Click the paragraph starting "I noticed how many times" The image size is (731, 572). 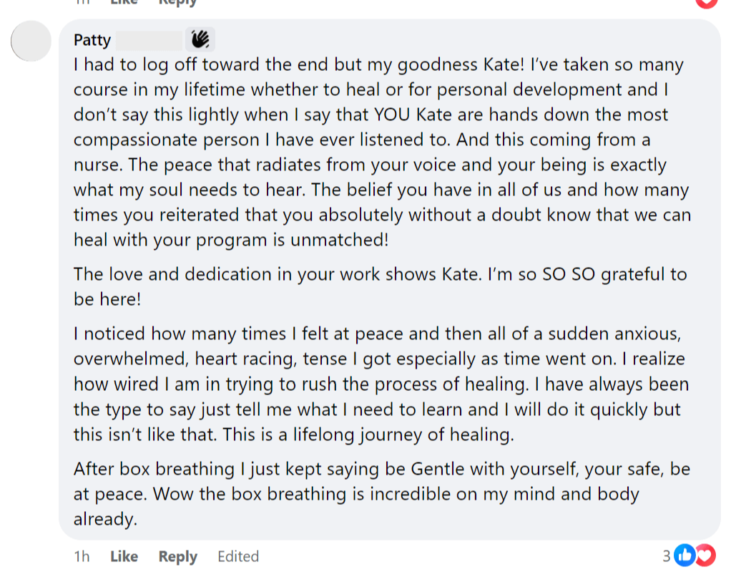pyautogui.click(x=379, y=384)
